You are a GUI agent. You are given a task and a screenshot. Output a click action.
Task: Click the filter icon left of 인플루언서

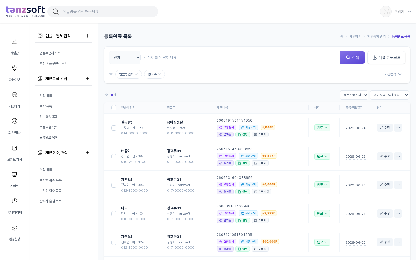coord(111,74)
